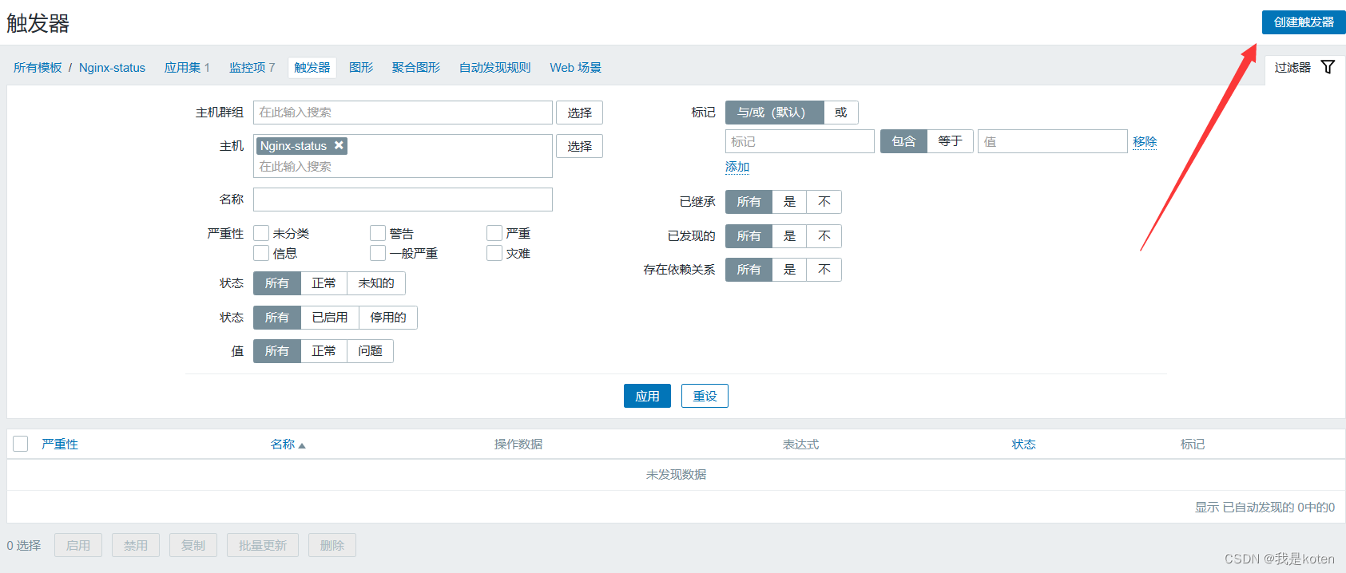Focus the 名称 input field
Screen dimensions: 1346x573
click(x=403, y=200)
